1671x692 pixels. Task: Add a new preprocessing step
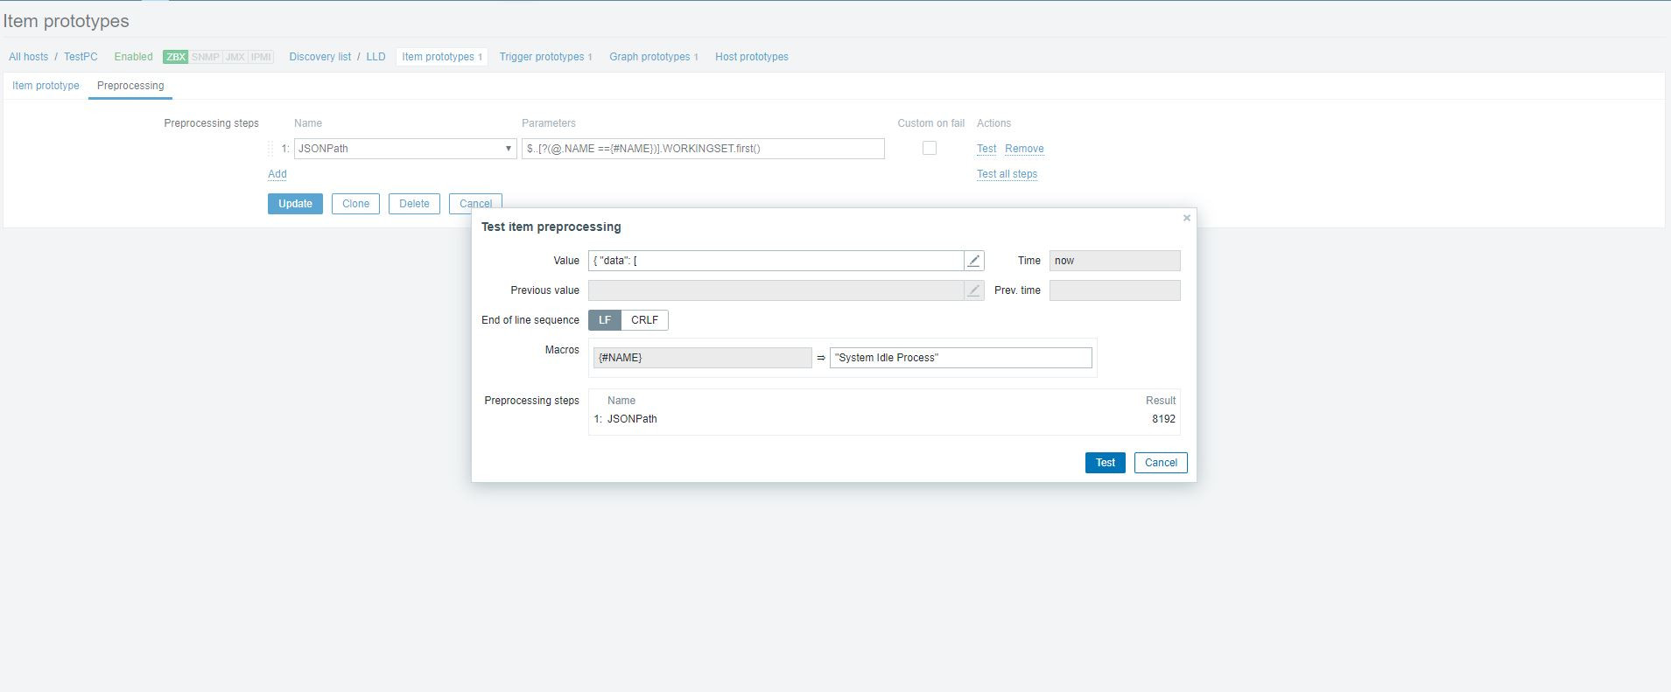(x=277, y=174)
